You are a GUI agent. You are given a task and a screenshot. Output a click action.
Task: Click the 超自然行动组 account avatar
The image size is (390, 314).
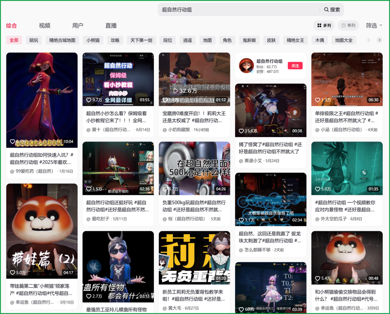[x=246, y=65]
